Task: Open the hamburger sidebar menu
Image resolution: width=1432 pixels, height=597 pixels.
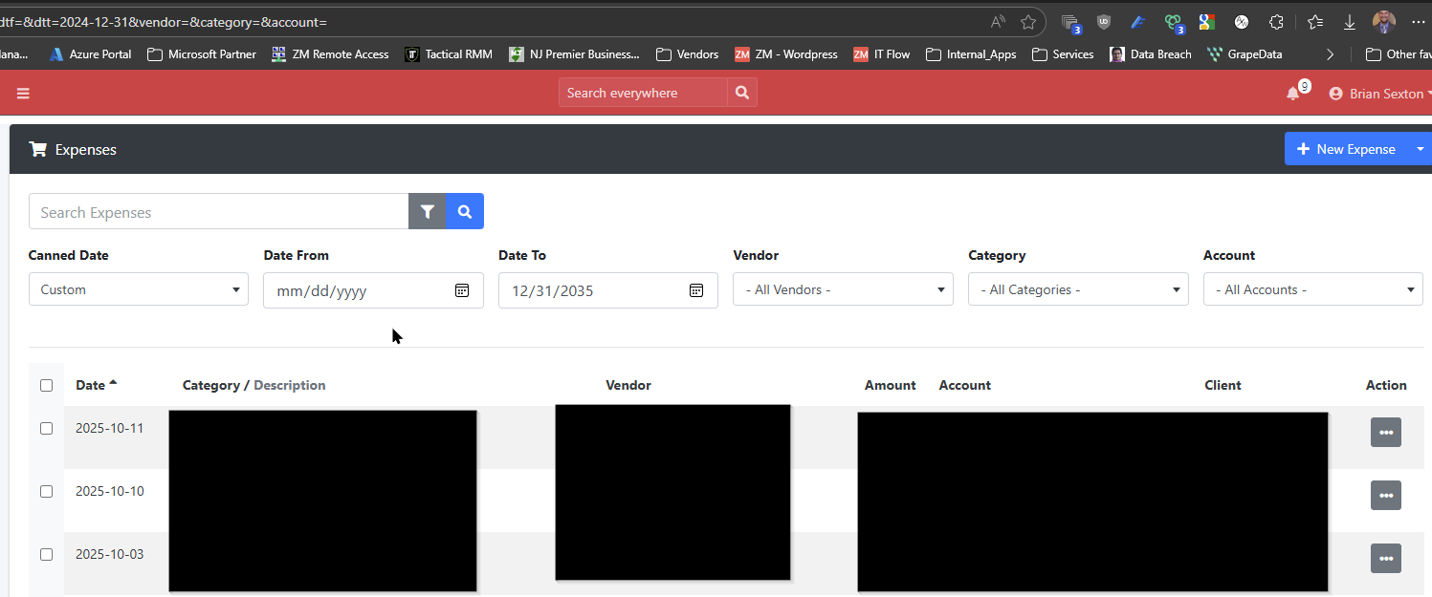Action: pos(23,94)
